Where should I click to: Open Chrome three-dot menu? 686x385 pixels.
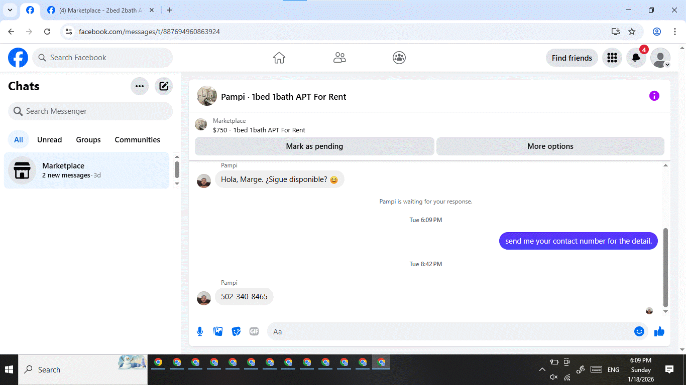[x=675, y=32]
